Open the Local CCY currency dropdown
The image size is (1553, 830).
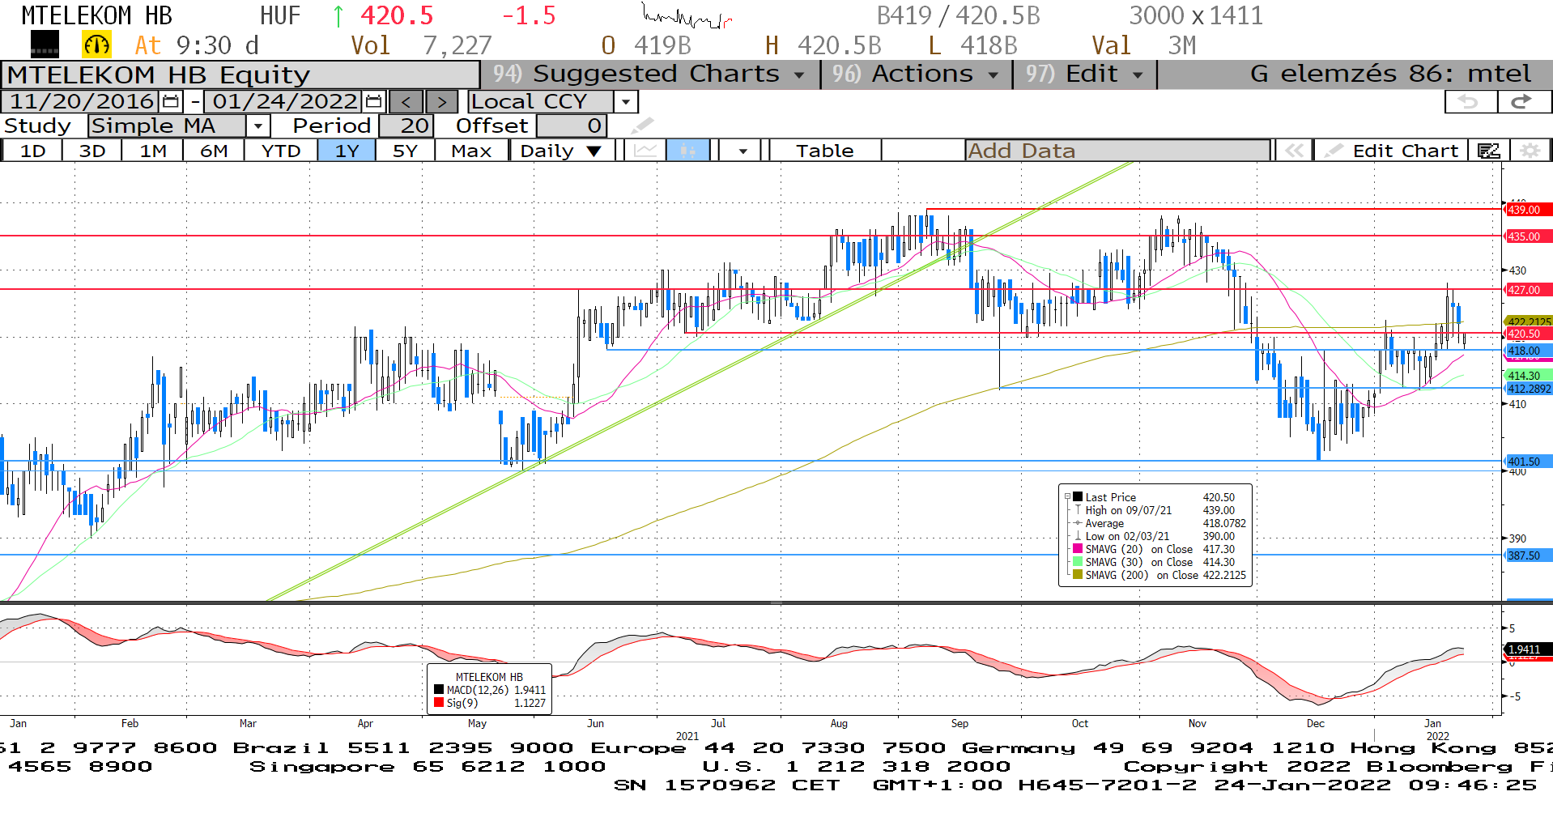[x=625, y=102]
